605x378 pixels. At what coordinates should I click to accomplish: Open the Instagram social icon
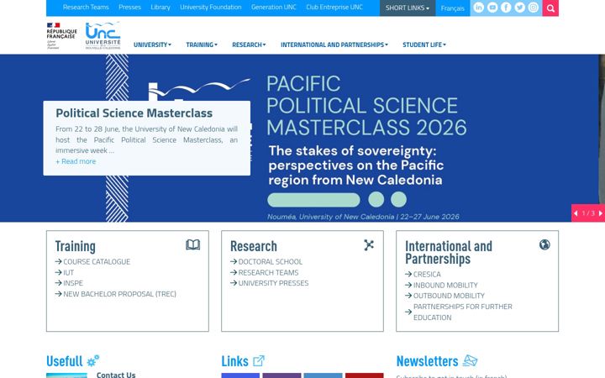534,8
